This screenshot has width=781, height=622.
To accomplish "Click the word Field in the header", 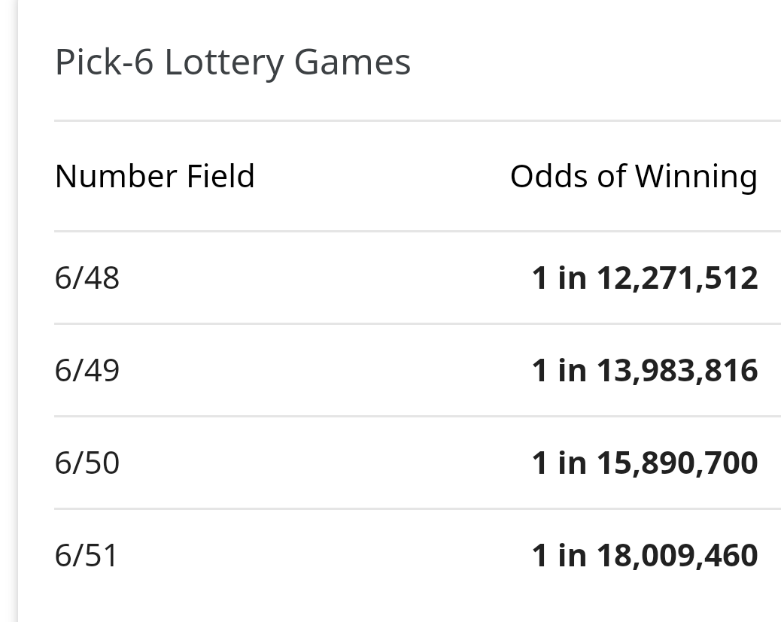I will point(220,176).
